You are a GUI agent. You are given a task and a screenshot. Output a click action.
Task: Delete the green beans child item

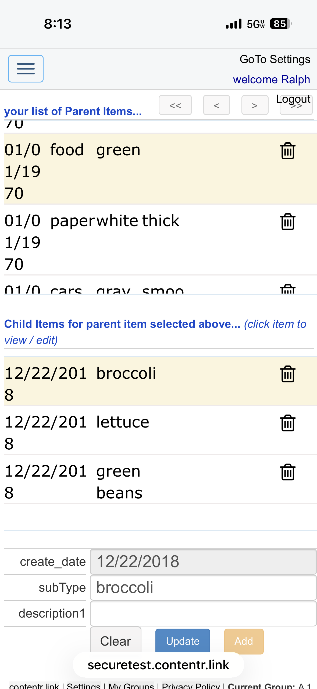[288, 472]
